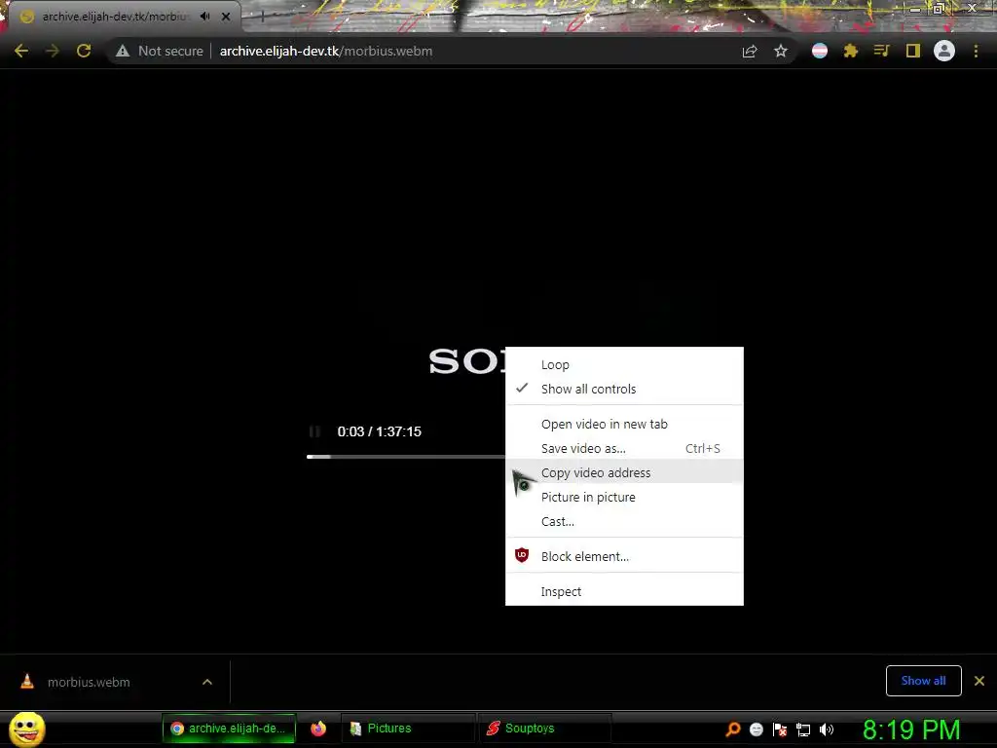Choose Save video as...
Viewport: 997px width, 748px height.
pos(624,448)
